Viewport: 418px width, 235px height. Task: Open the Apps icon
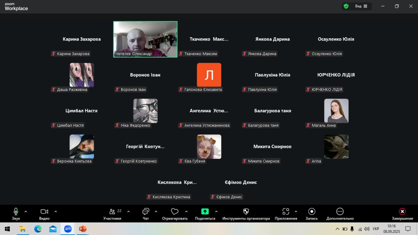[286, 211]
